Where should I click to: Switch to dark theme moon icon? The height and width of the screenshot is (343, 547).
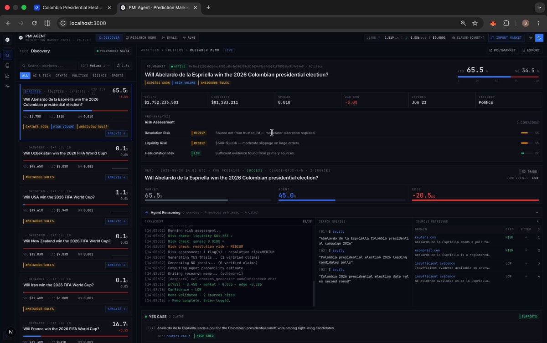539,38
